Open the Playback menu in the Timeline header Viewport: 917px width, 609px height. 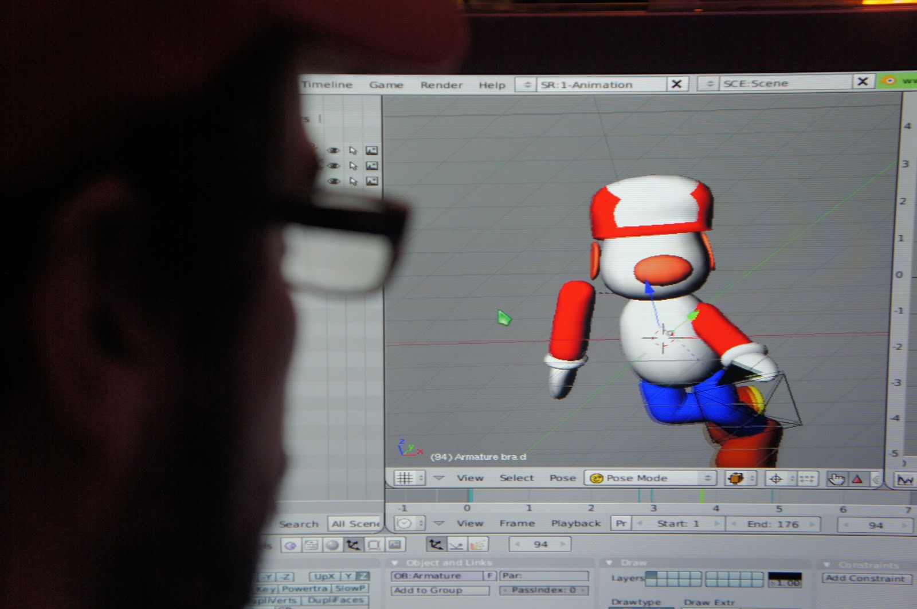click(576, 523)
